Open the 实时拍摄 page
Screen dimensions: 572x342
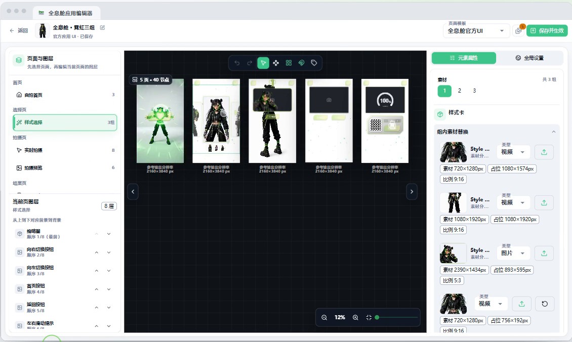click(x=65, y=150)
